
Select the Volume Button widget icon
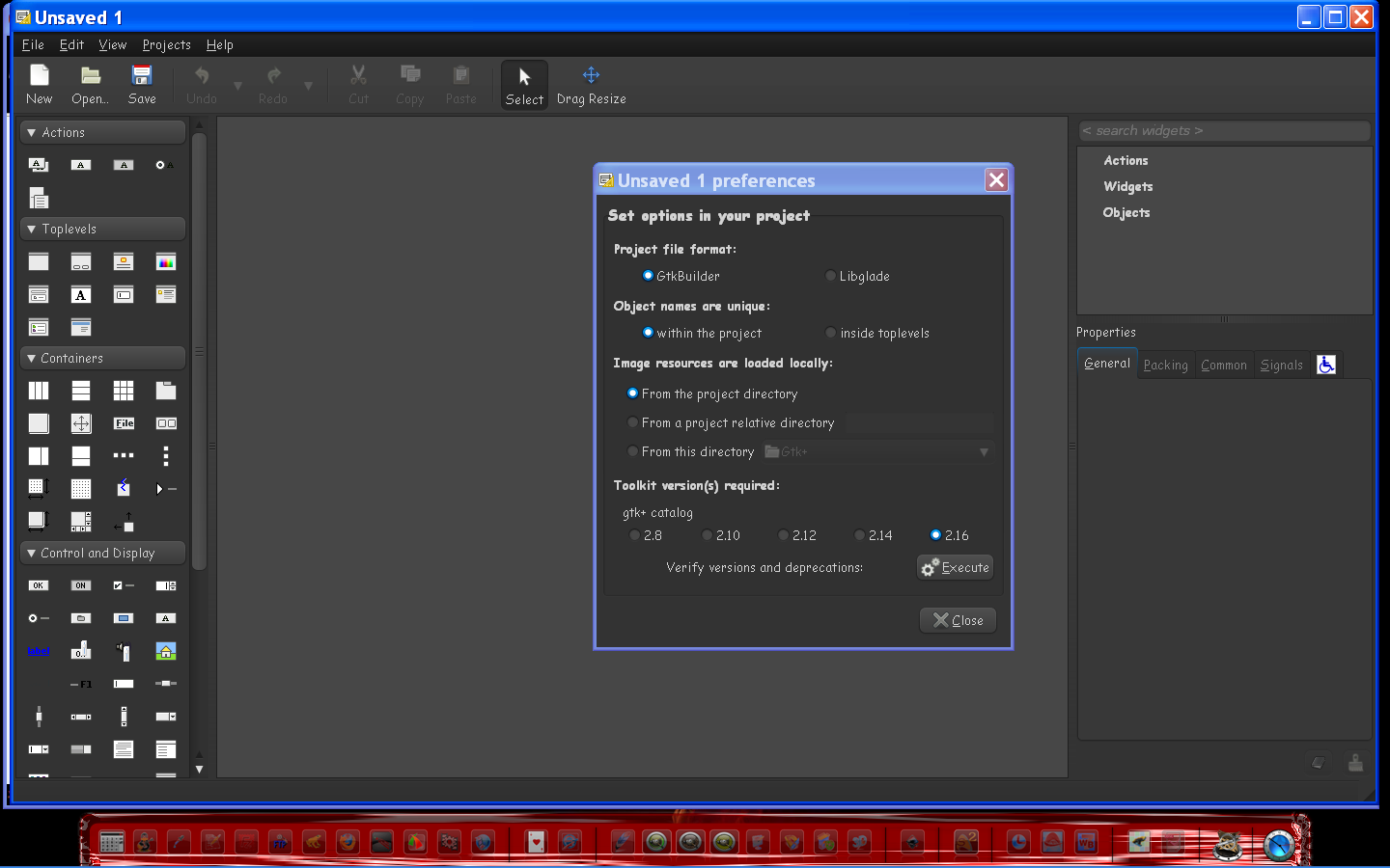coord(124,651)
